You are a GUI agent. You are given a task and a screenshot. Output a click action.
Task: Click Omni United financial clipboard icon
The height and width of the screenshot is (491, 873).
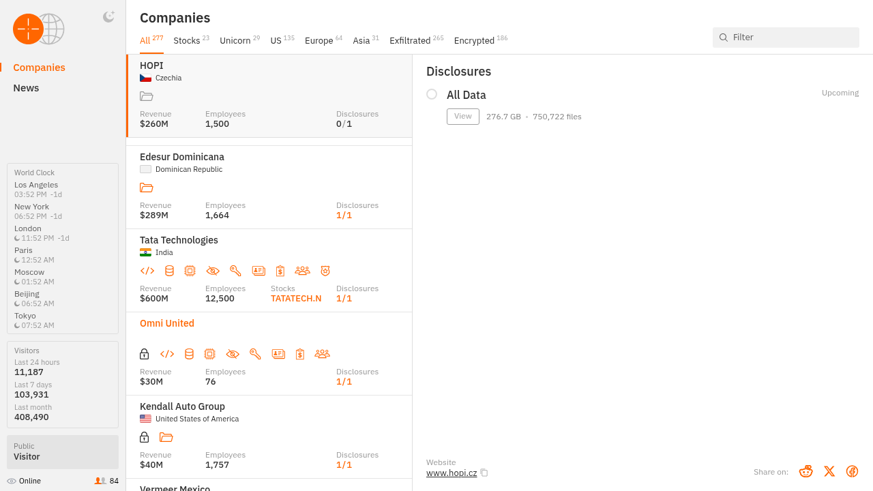pos(300,354)
